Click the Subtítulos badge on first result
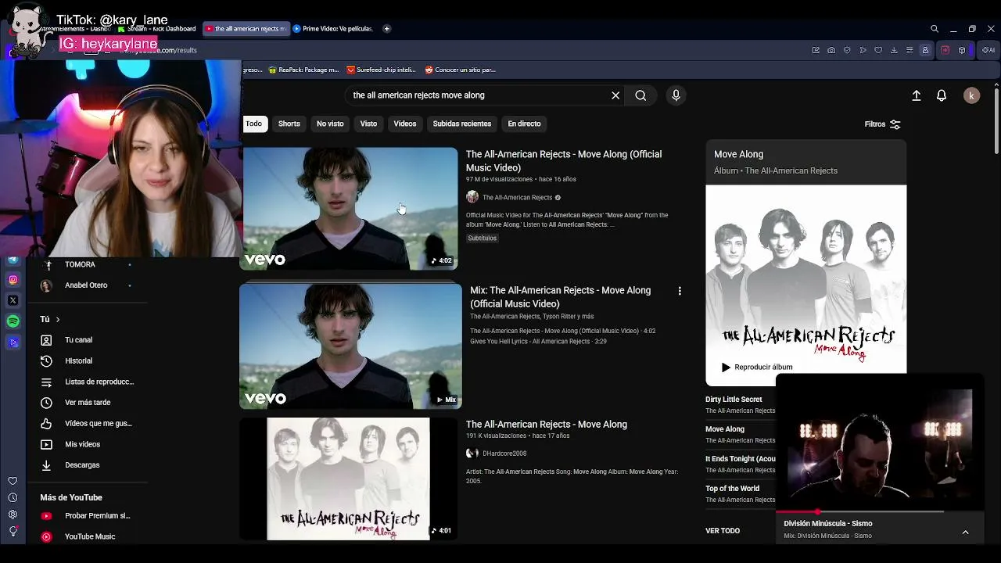The height and width of the screenshot is (563, 1001). (x=483, y=238)
